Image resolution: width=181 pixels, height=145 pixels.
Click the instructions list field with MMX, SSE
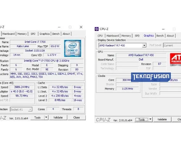[x=47, y=75]
